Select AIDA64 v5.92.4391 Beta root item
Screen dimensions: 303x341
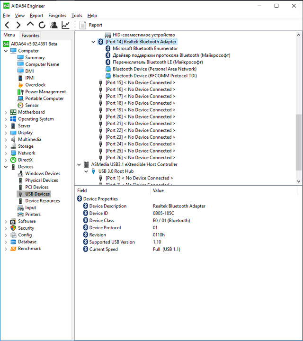pos(34,44)
